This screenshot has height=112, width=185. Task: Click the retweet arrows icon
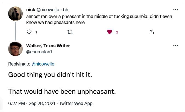tap(70, 32)
